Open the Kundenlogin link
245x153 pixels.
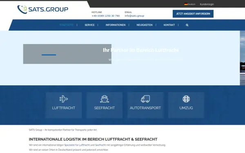point(207,4)
